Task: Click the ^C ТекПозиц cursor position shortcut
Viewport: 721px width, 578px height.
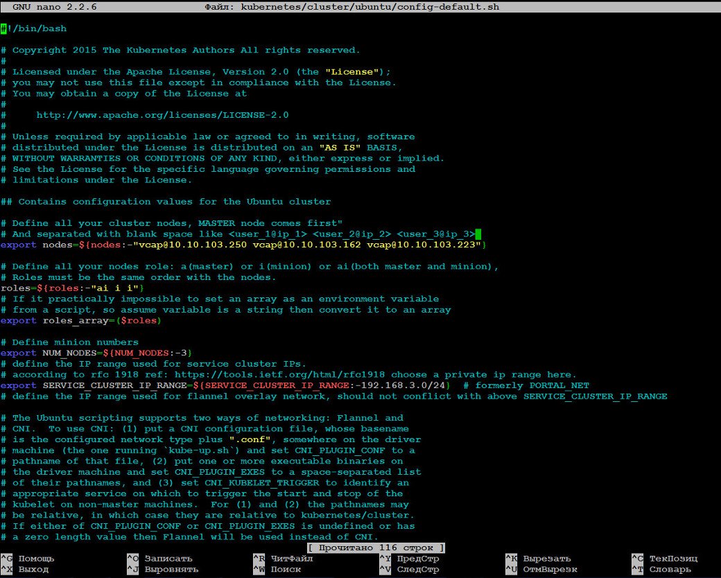Action: (x=664, y=559)
